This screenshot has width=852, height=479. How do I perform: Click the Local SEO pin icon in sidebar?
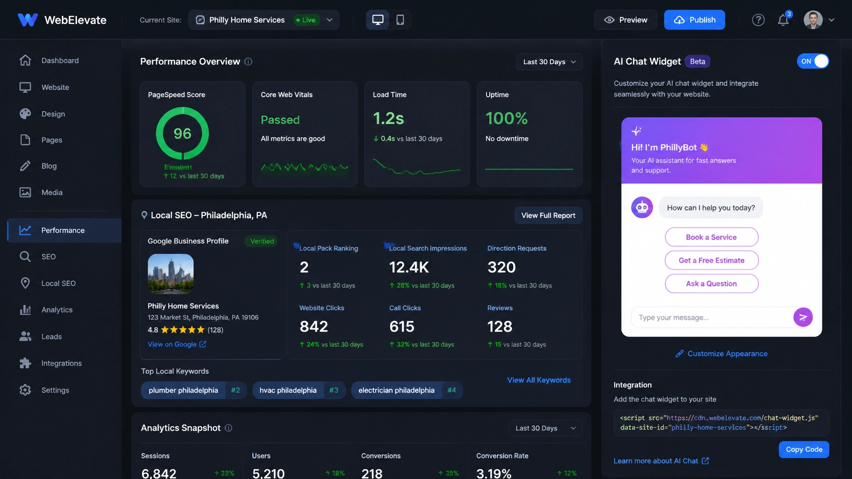25,283
